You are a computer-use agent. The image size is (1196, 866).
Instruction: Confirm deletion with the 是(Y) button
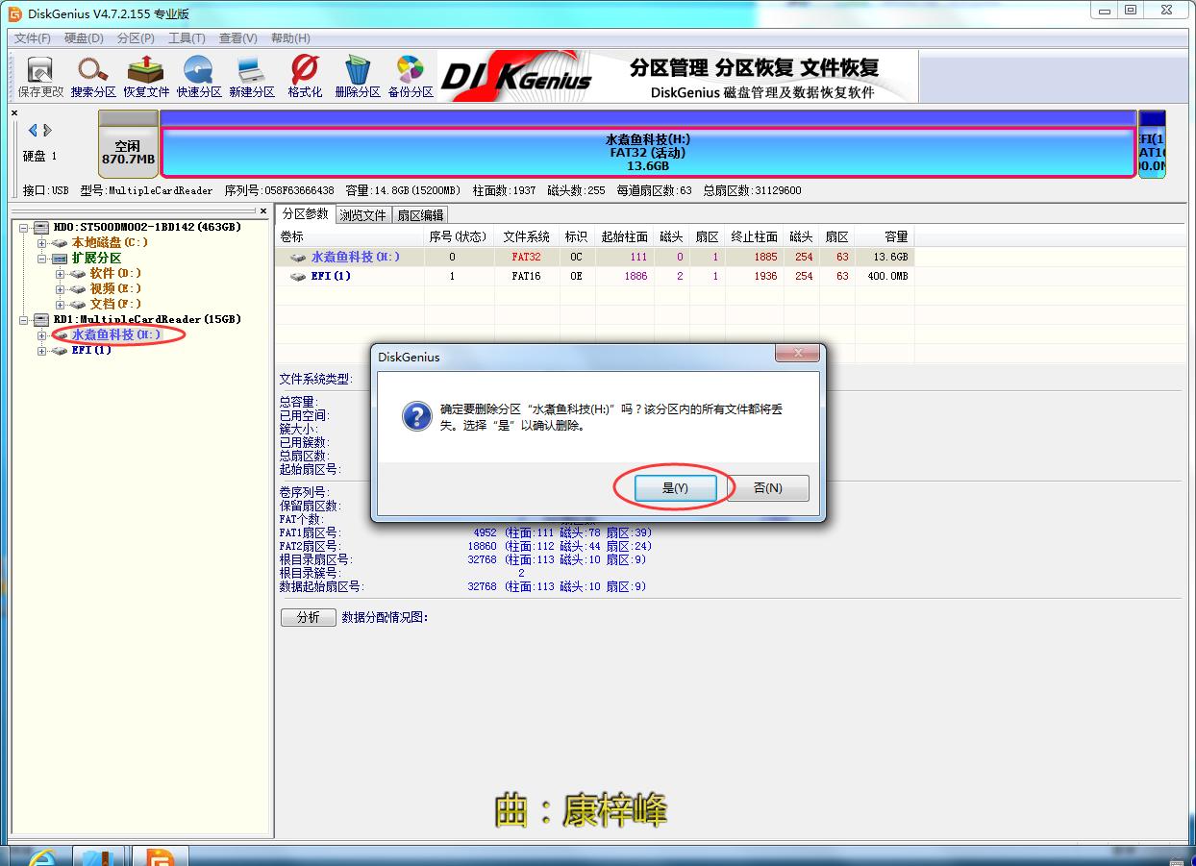tap(675, 487)
